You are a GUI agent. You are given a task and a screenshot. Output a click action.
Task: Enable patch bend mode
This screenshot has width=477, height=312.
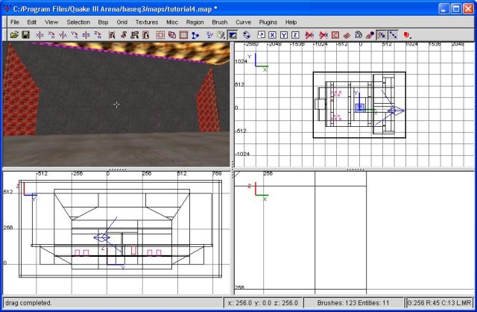pos(358,35)
